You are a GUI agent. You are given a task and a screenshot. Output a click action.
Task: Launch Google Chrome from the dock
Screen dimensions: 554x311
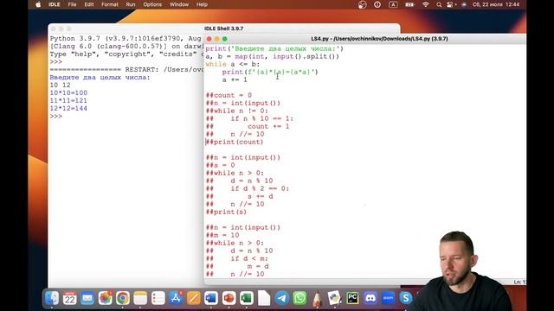tap(123, 298)
